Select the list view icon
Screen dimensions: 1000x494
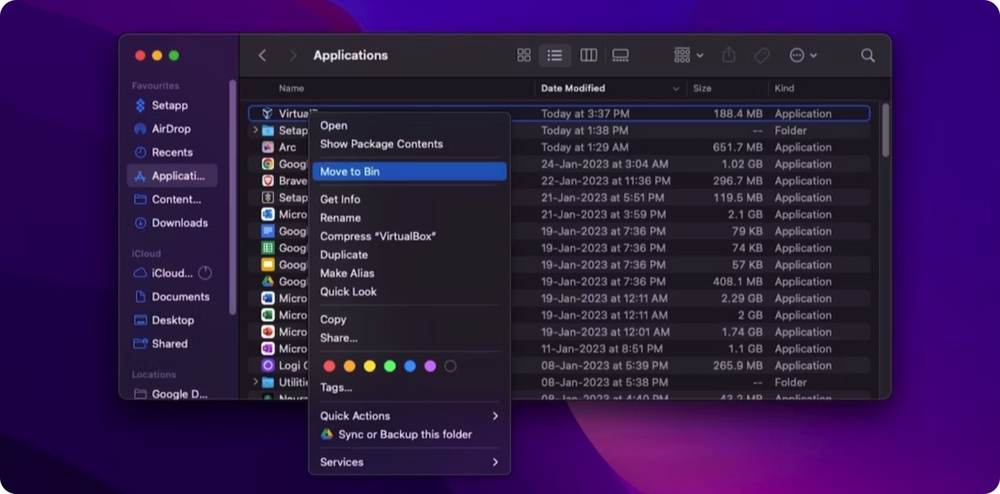click(555, 55)
